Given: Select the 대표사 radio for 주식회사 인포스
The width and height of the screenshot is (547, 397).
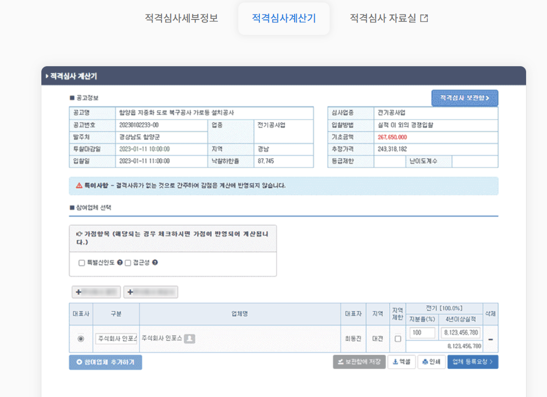Looking at the screenshot, I should 81,339.
